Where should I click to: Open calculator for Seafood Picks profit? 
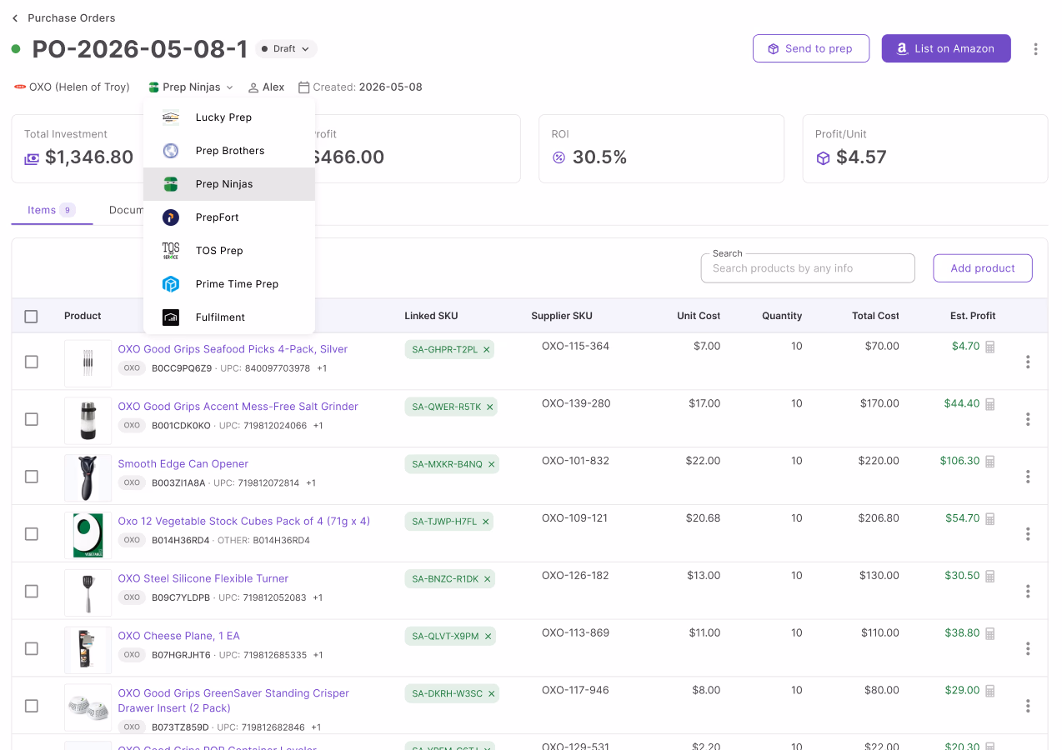990,347
